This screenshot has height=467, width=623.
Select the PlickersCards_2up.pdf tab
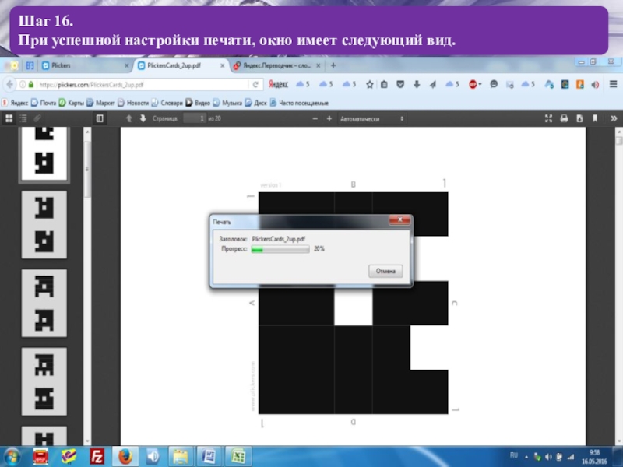click(x=182, y=65)
